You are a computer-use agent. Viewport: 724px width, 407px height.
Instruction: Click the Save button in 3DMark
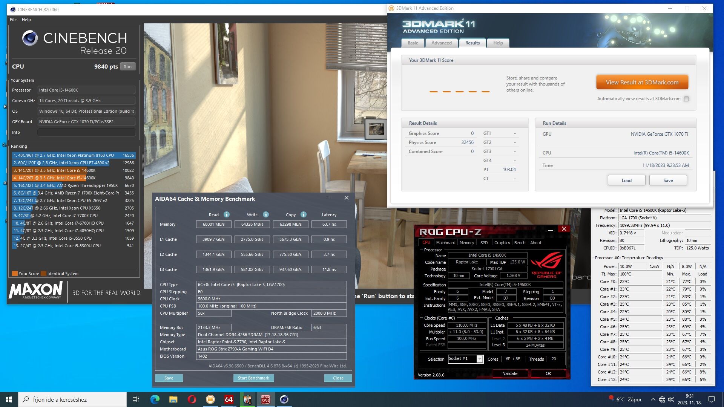[668, 181]
